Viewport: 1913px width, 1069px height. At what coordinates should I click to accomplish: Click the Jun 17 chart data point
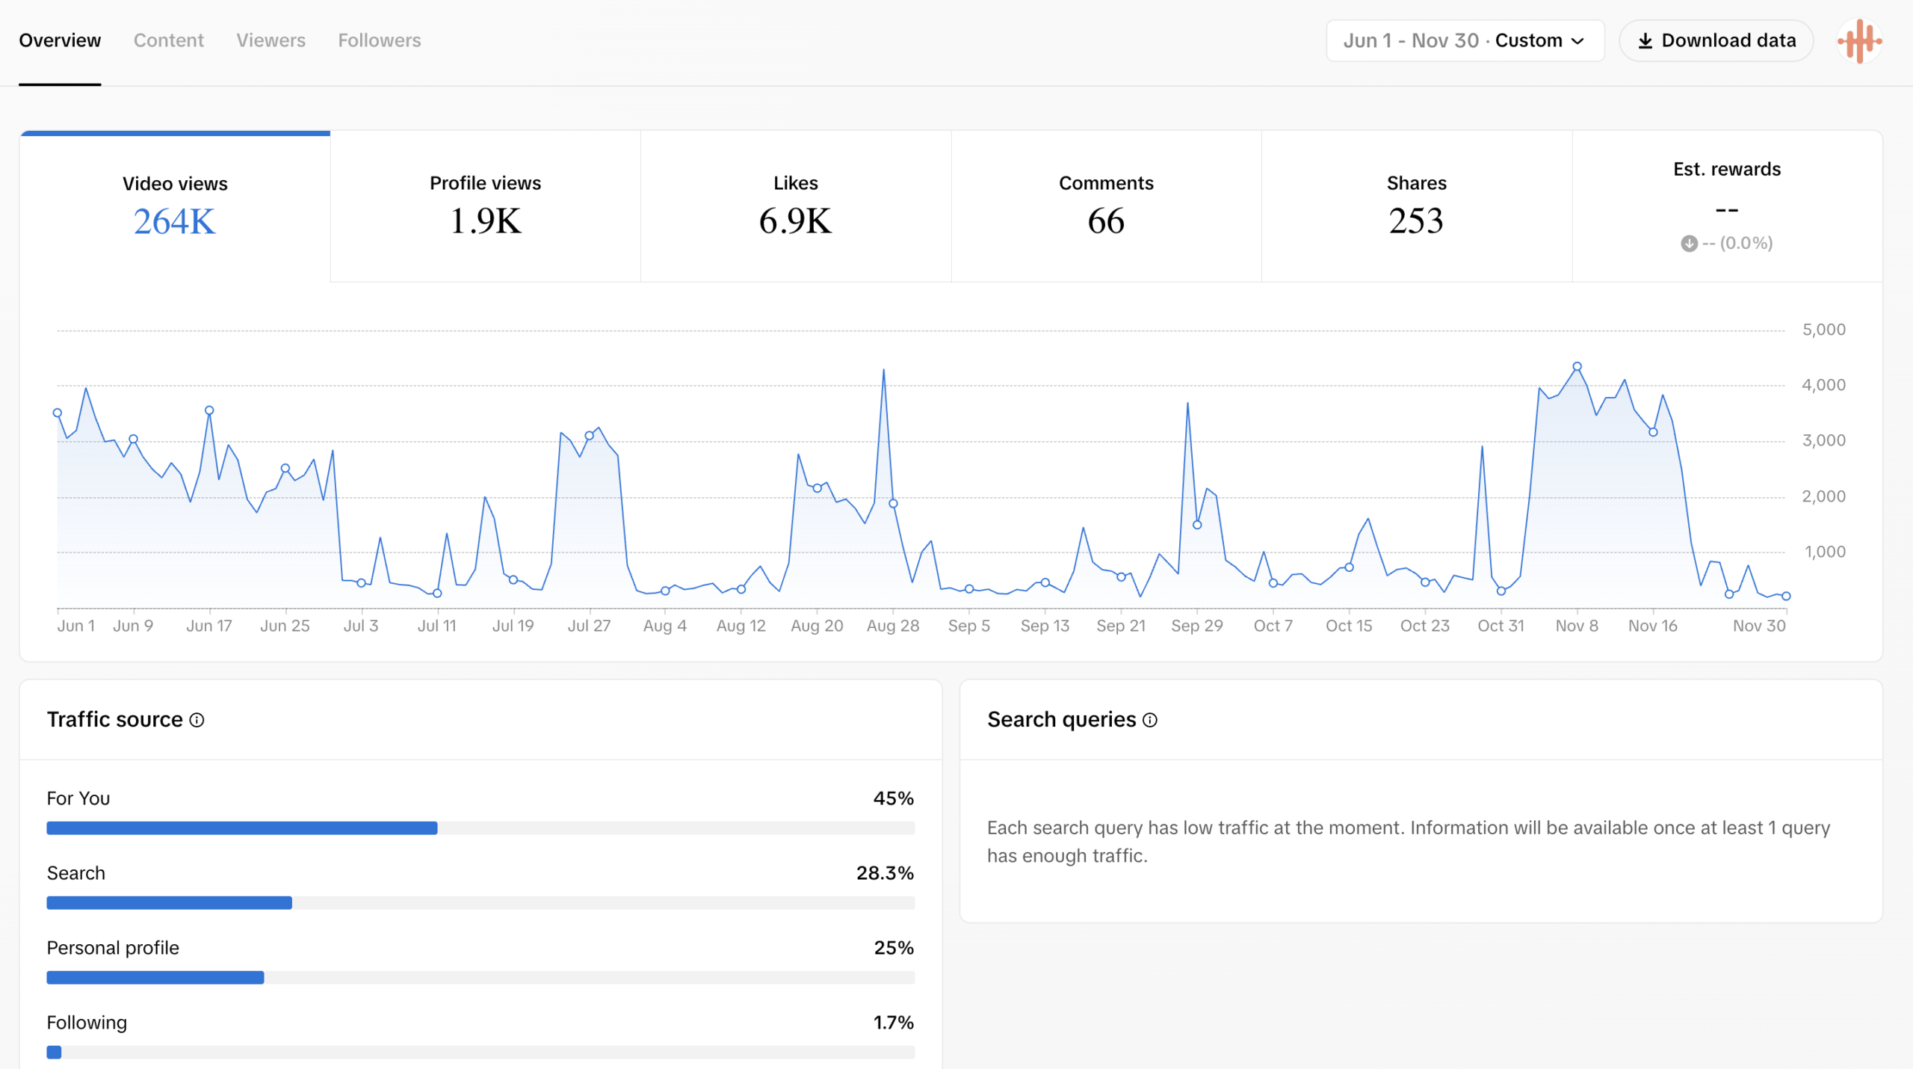point(209,410)
